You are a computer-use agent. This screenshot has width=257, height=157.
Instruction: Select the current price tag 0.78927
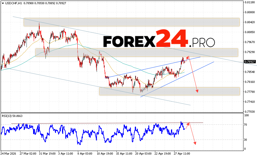(x=250, y=62)
